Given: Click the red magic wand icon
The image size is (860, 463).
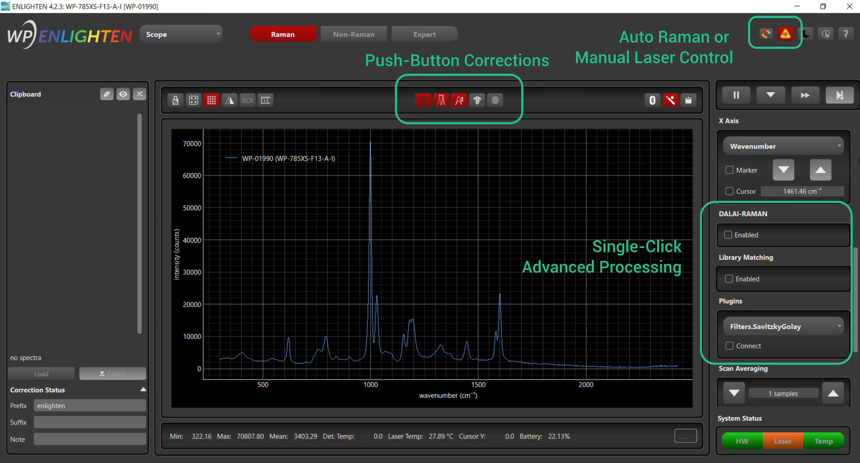Looking at the screenshot, I should tap(670, 100).
